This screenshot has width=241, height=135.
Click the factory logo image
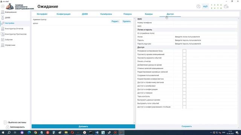tap(10, 6)
